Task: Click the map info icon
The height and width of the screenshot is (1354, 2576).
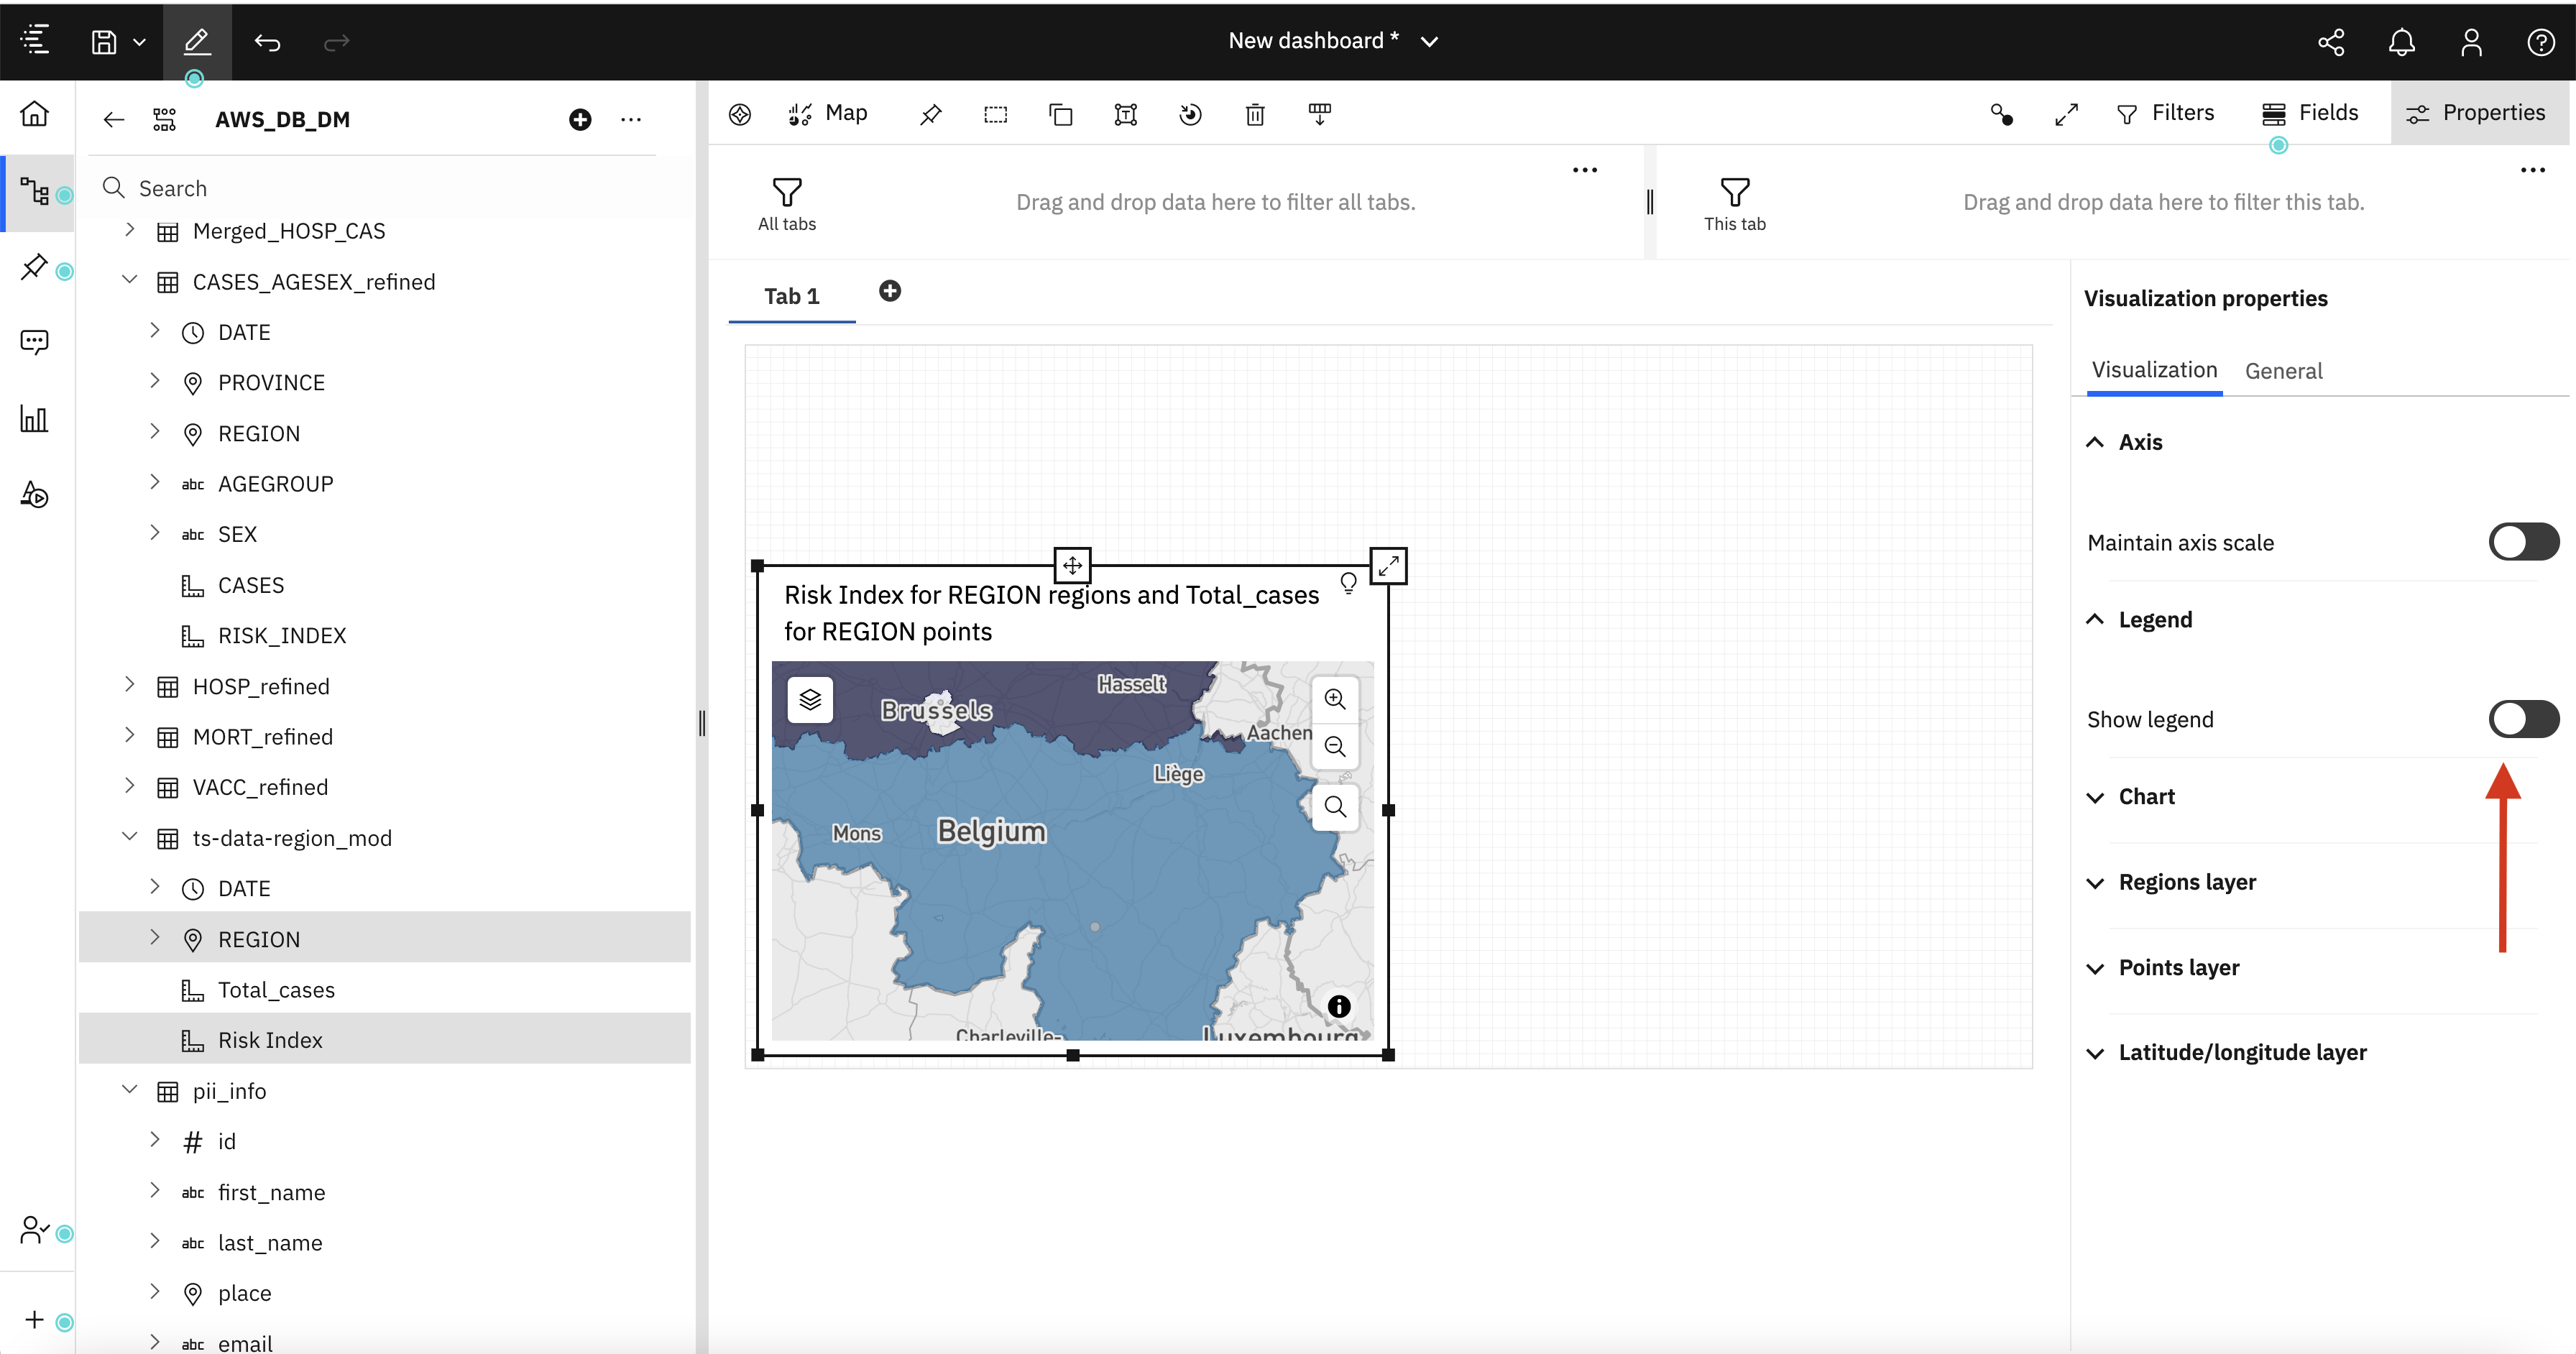Action: coord(1339,1006)
